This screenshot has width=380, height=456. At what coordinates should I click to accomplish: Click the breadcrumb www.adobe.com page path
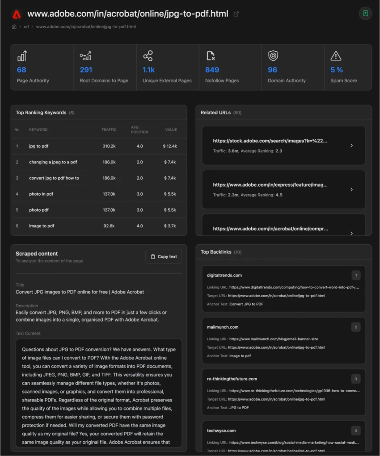pos(86,27)
